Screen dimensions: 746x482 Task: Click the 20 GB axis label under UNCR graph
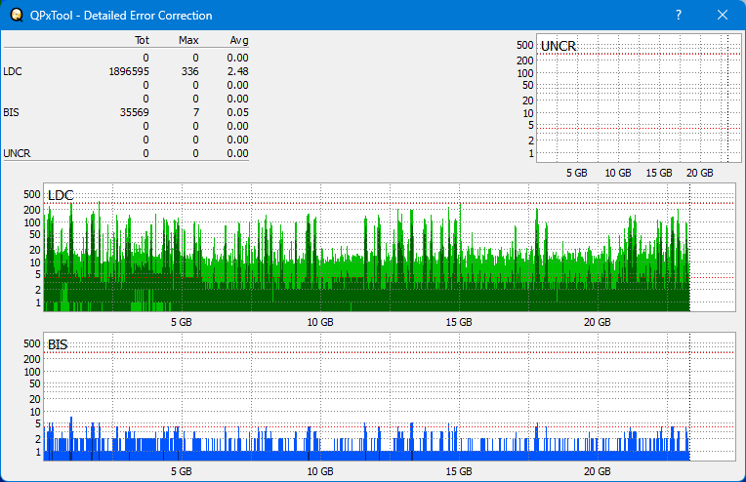point(699,173)
